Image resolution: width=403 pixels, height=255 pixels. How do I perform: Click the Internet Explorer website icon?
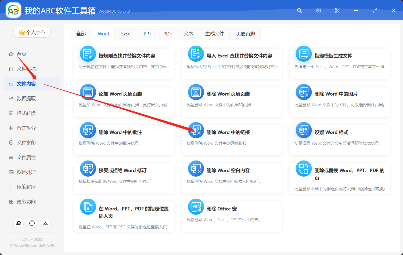19,223
